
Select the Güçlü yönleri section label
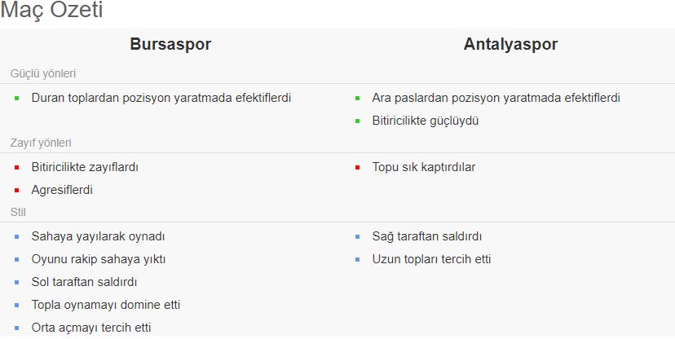coord(43,73)
